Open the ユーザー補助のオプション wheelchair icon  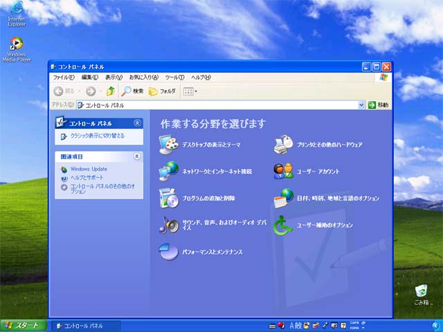point(283,225)
